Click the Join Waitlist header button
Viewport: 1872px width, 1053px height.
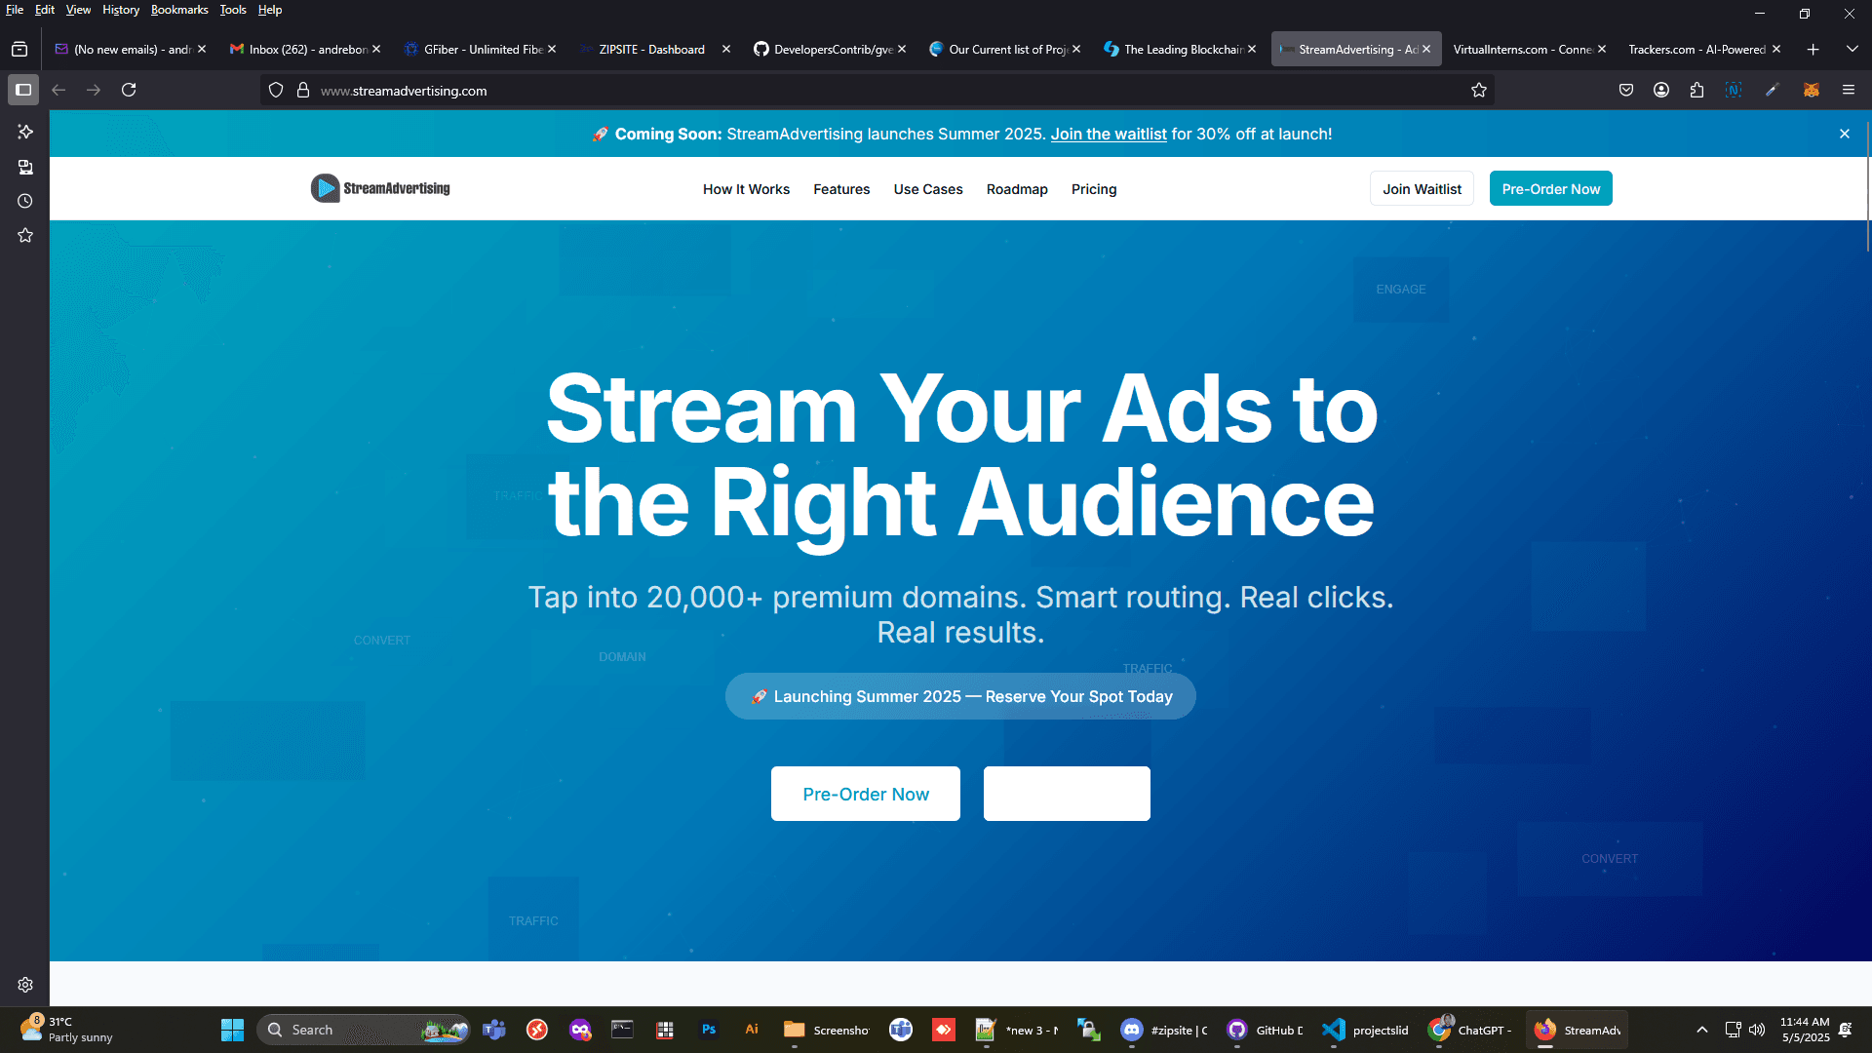[1422, 189]
